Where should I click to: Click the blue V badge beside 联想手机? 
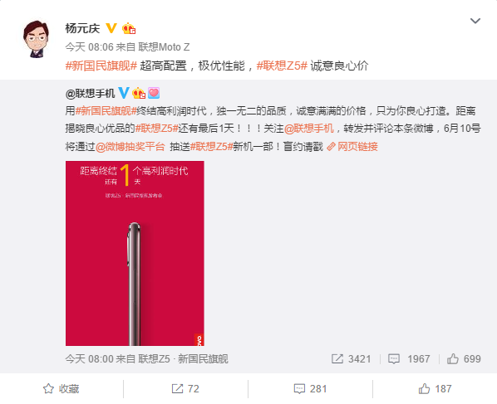tap(124, 93)
